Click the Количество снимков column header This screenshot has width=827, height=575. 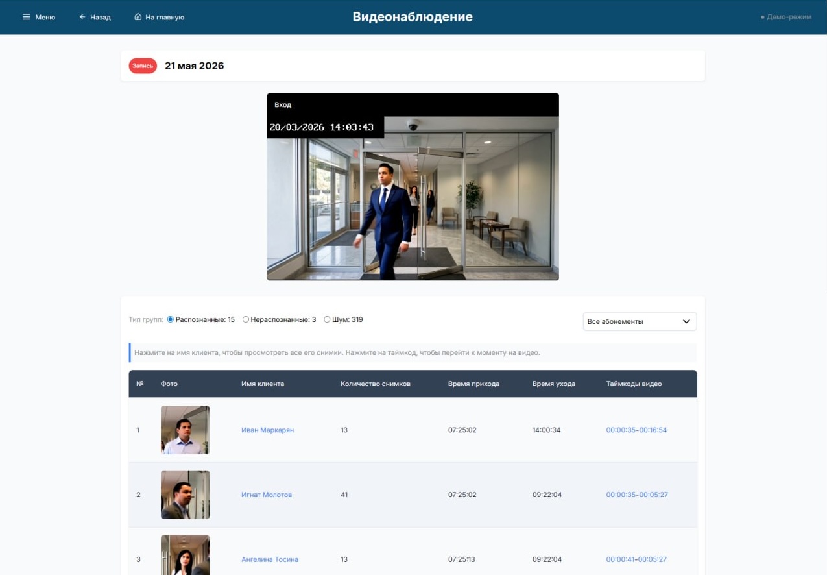coord(376,384)
